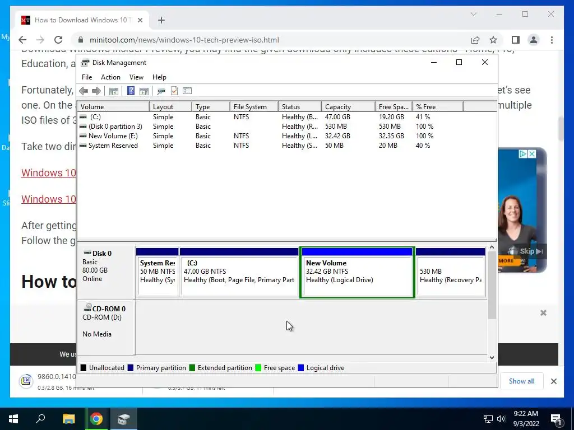Click the checklist settings toolbar icon
574x430 pixels.
187,91
